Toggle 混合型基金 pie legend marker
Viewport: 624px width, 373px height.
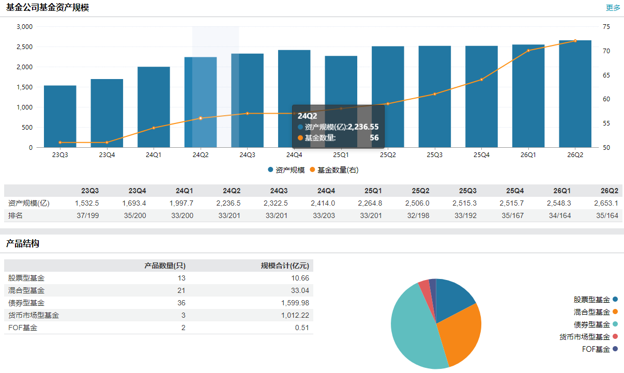[x=615, y=312]
